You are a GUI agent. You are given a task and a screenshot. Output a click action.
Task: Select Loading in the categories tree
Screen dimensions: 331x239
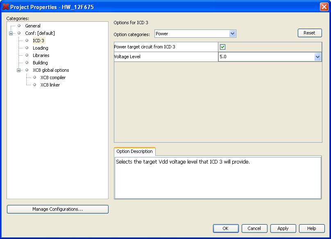pos(40,48)
